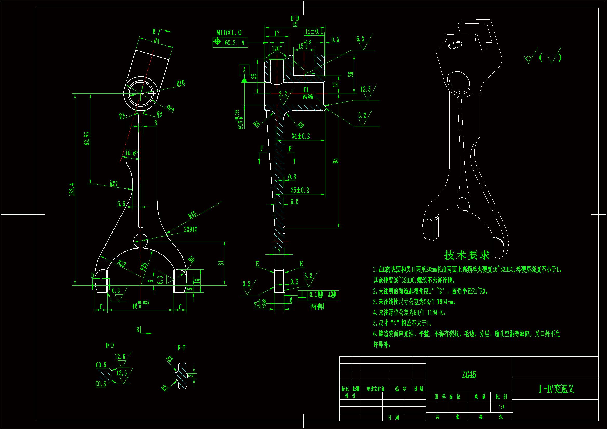Select the 设计 cell in title block

350,396
